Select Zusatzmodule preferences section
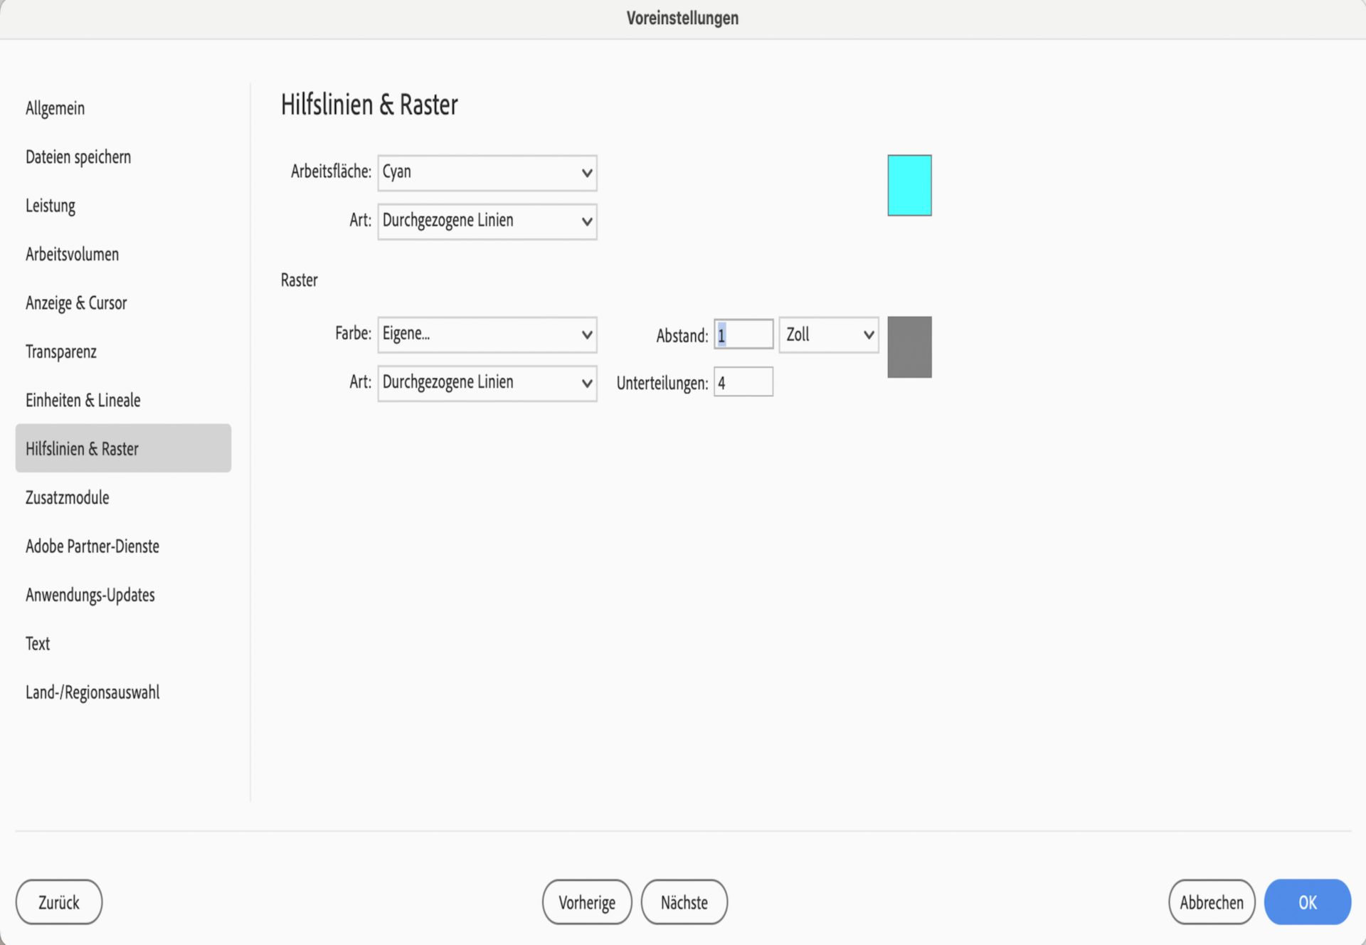Screen dimensions: 1366x945 click(x=68, y=497)
